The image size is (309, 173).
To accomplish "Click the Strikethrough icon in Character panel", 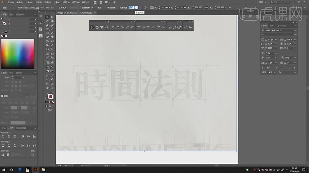I will pyautogui.click(x=295, y=68).
